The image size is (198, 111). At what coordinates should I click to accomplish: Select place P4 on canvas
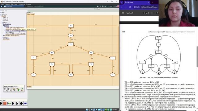coord(52,53)
